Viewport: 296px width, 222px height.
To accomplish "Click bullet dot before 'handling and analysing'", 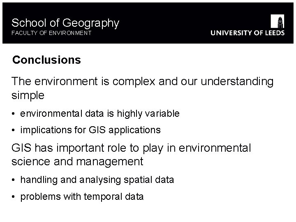I will (x=14, y=180).
